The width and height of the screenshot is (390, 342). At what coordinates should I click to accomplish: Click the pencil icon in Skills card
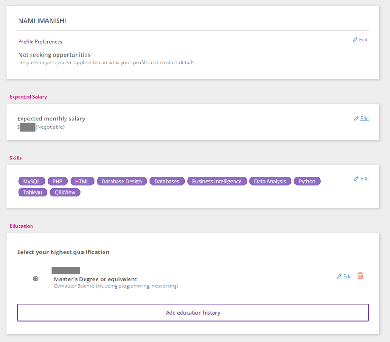coord(356,179)
